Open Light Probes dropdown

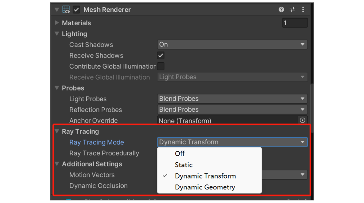[232, 99]
